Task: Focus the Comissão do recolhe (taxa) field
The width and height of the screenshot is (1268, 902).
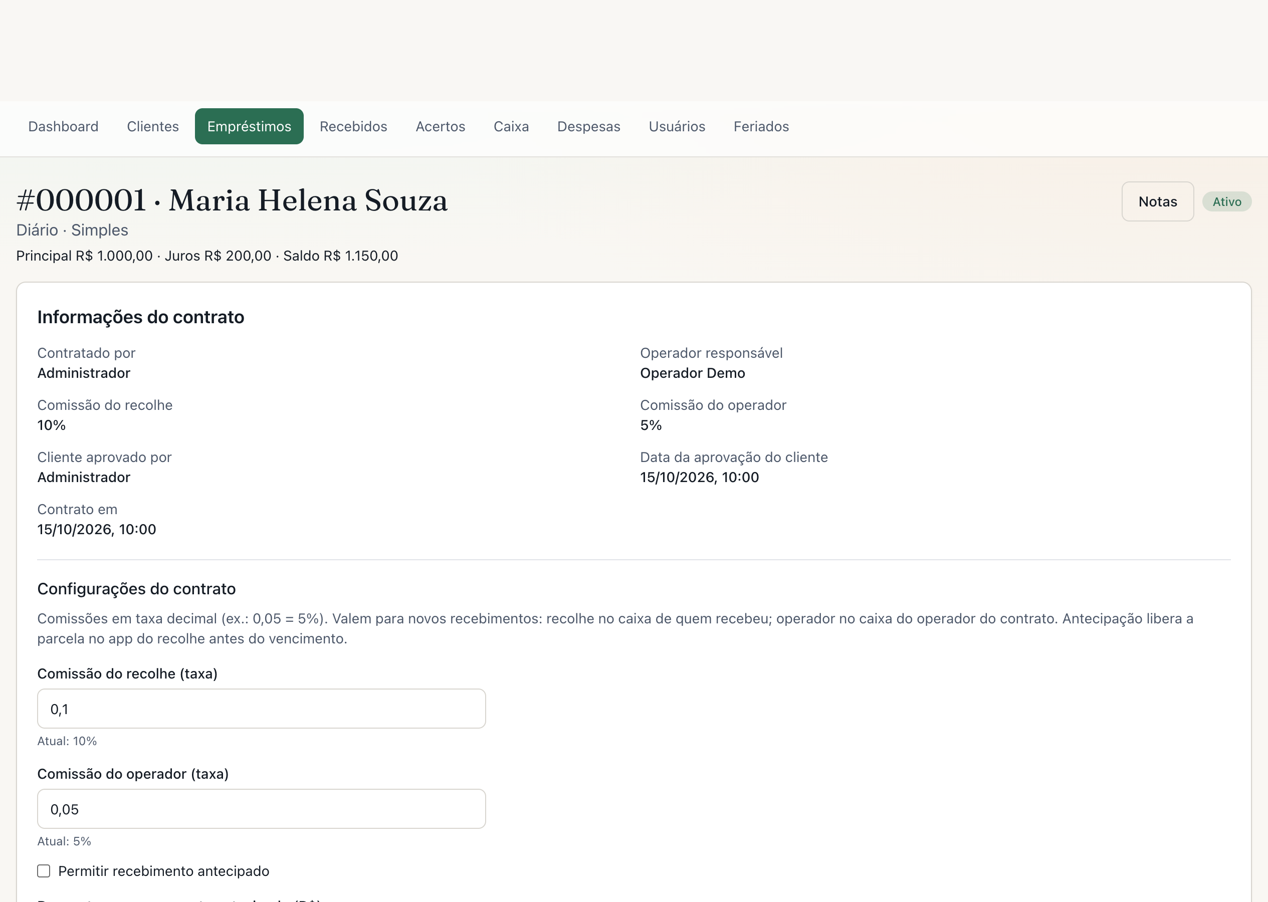Action: (262, 709)
